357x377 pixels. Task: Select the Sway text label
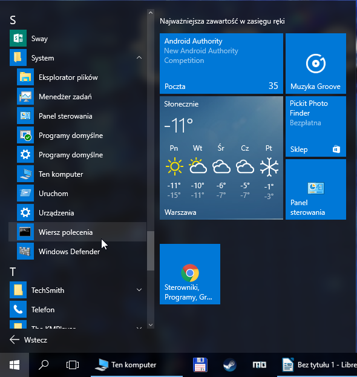click(x=39, y=39)
